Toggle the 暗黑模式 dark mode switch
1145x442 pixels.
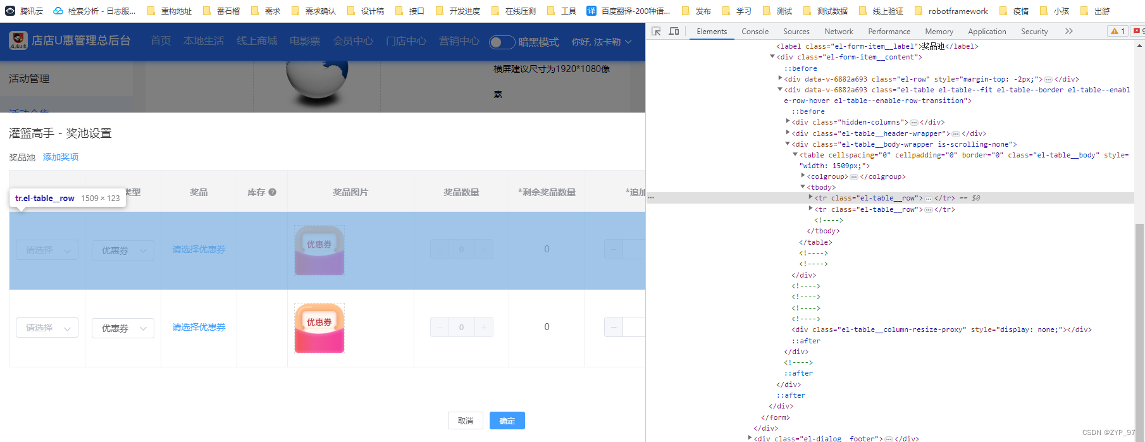pos(502,42)
